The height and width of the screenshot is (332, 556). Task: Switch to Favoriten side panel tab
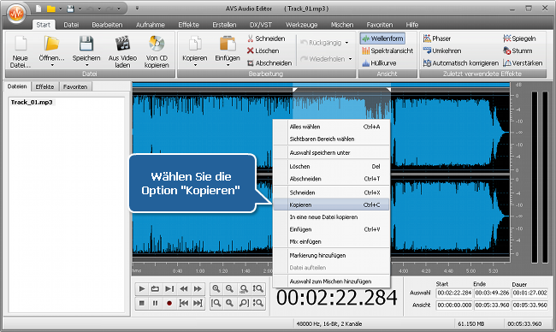[75, 86]
